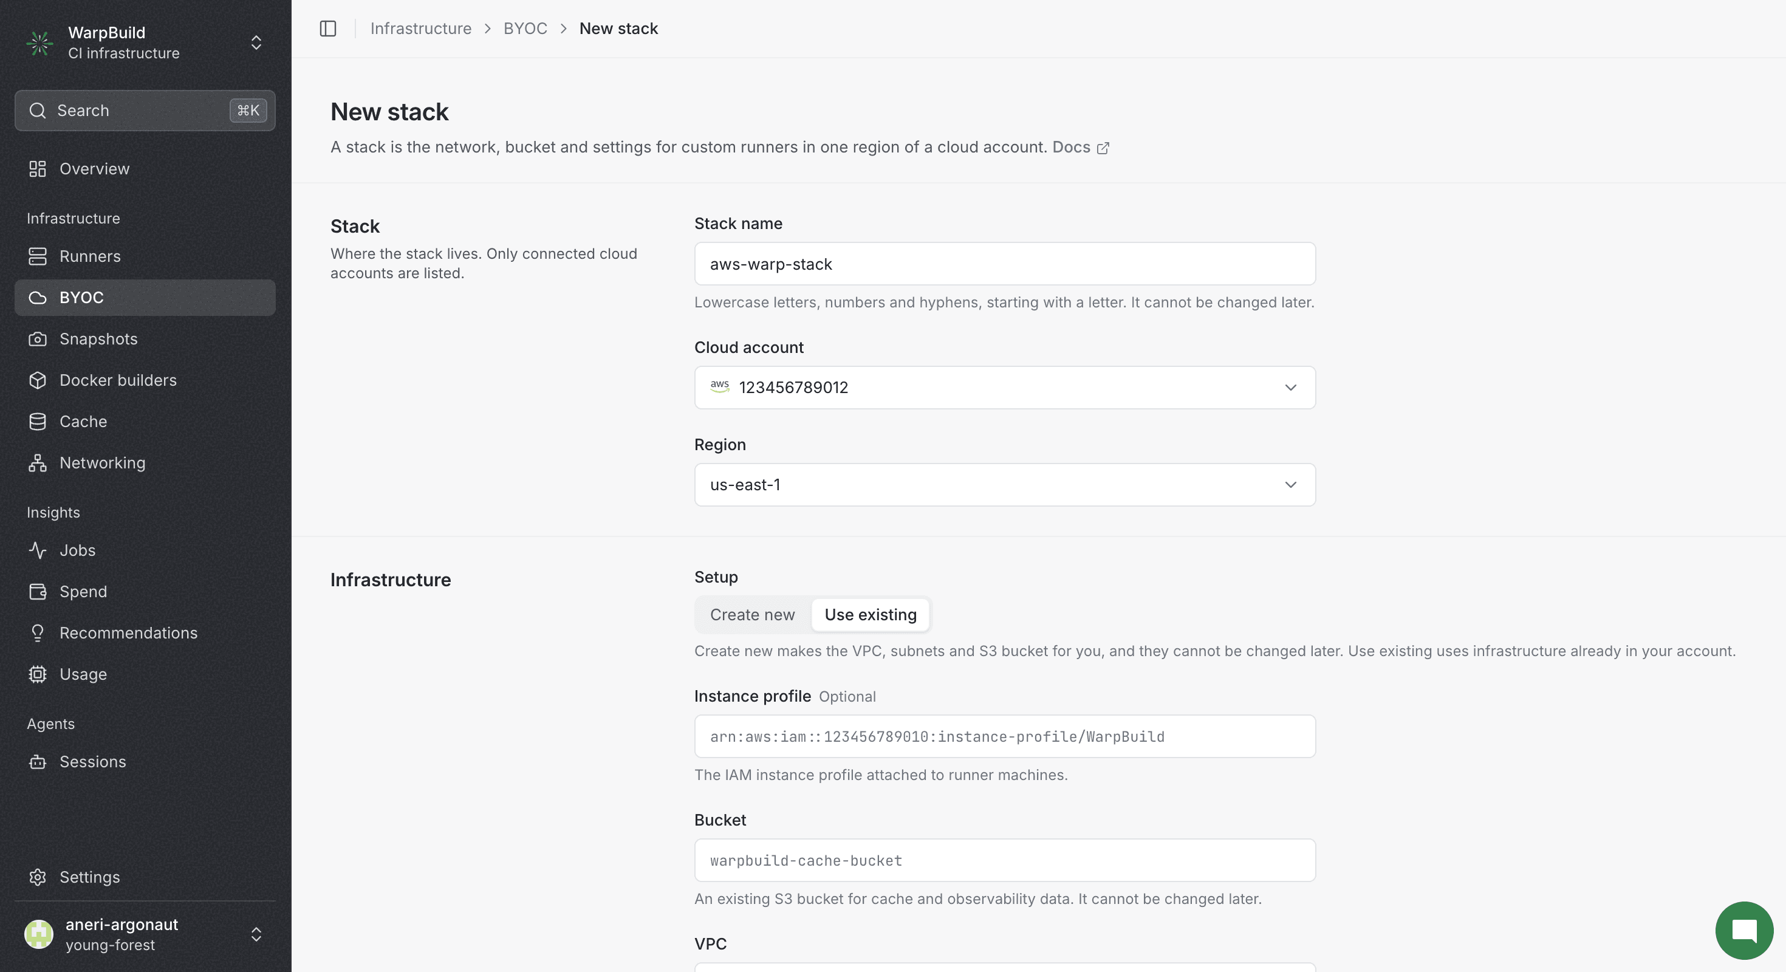
Task: Click the Networking icon
Action: (x=38, y=462)
